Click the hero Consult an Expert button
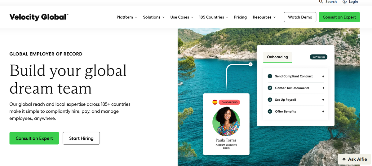This screenshot has height=166, width=372. [x=34, y=138]
